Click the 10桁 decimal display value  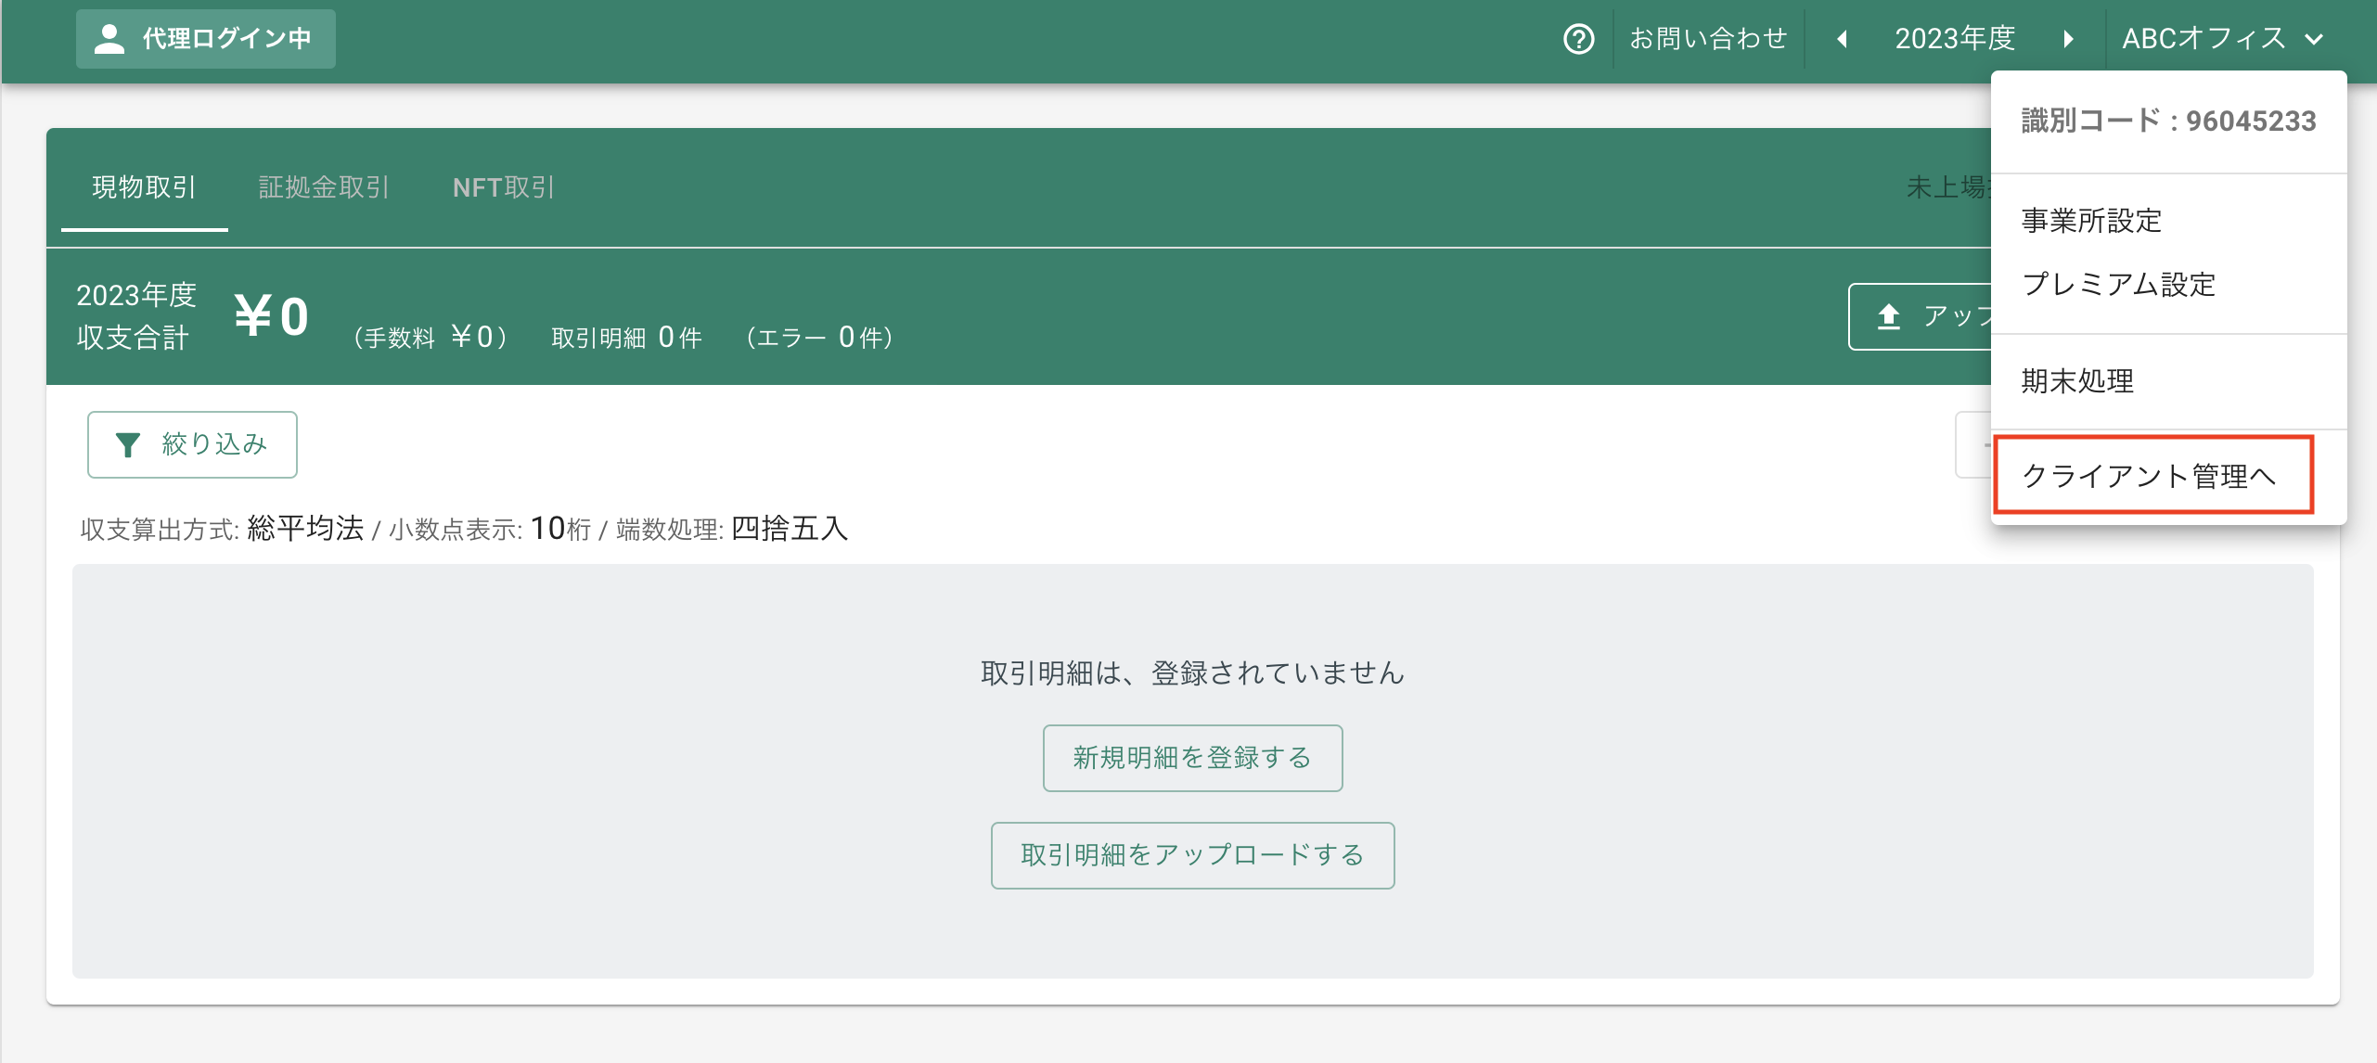pos(560,528)
